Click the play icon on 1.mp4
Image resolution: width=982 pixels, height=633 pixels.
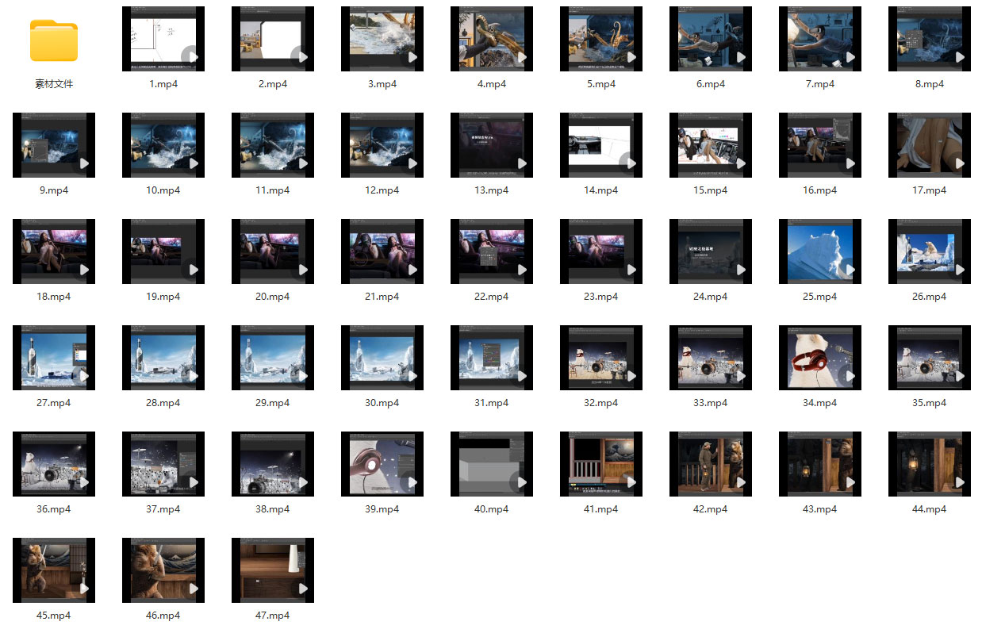[192, 57]
